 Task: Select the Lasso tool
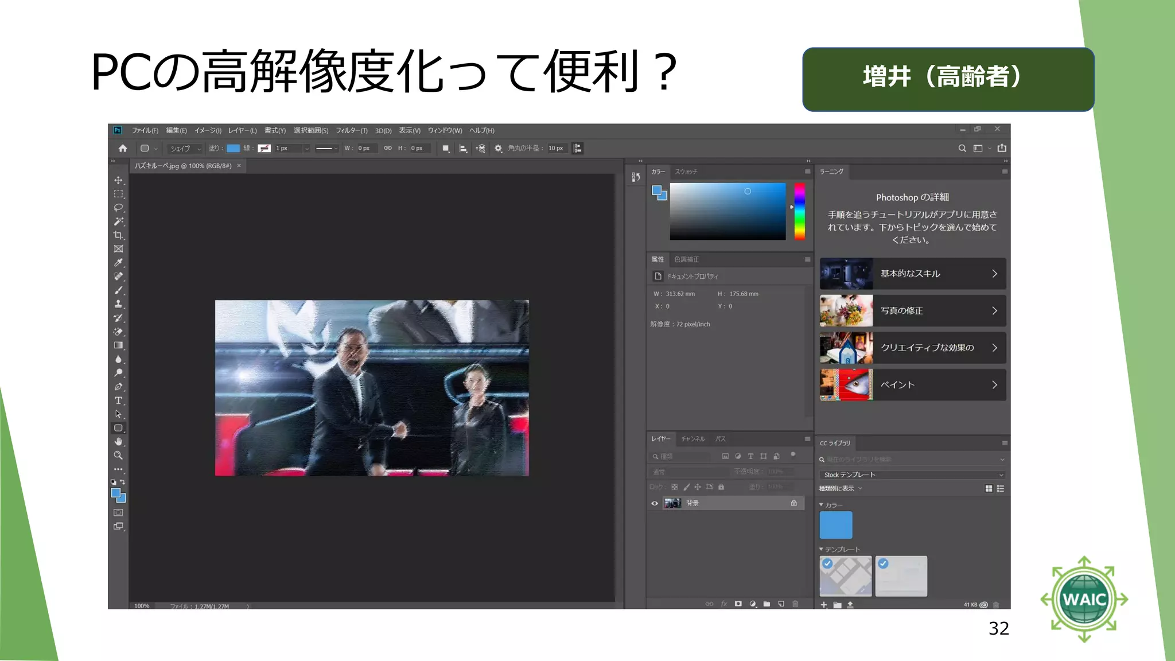(118, 208)
